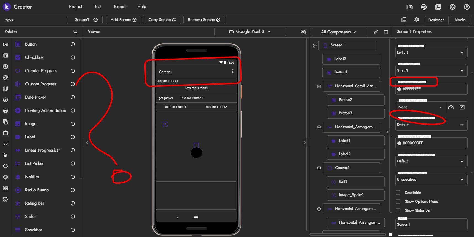Click the rename pencil icon in component tree
Viewport: 474px width, 237px height.
tap(376, 32)
